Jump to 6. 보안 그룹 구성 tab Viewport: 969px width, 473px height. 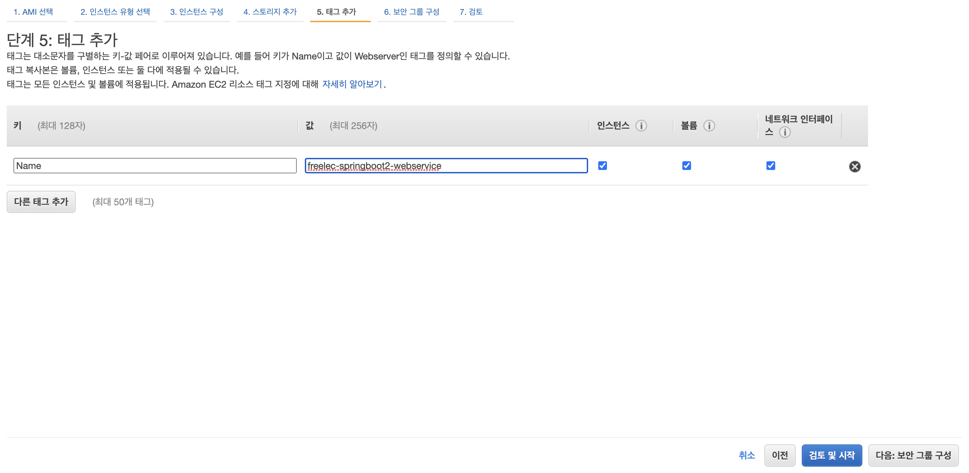[411, 12]
